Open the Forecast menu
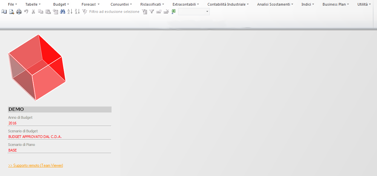Viewport: 377px width, 176px height. [x=90, y=4]
